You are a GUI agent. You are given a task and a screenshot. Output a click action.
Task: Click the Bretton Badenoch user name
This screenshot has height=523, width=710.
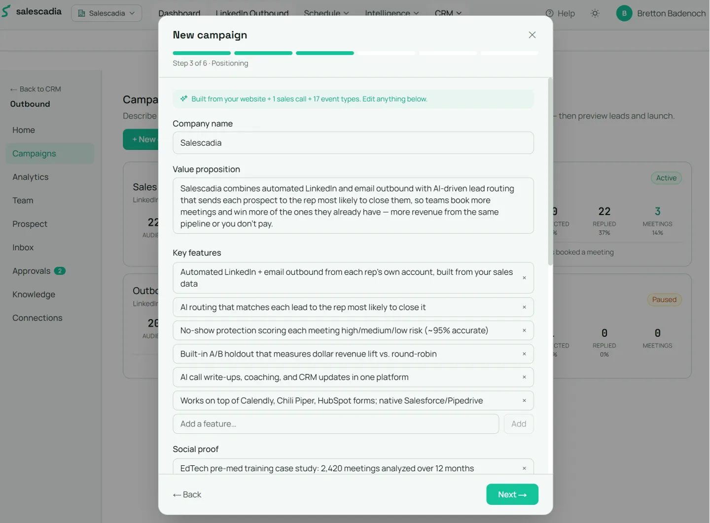(x=671, y=13)
